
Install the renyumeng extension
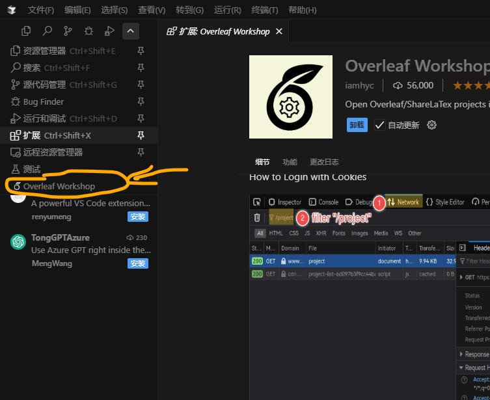[138, 217]
